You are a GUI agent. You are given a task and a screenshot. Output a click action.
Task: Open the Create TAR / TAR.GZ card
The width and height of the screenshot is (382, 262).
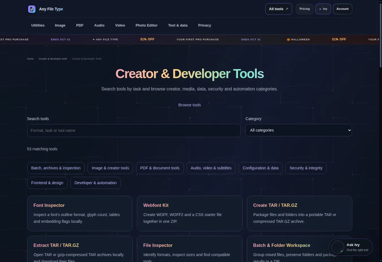[x=300, y=213]
